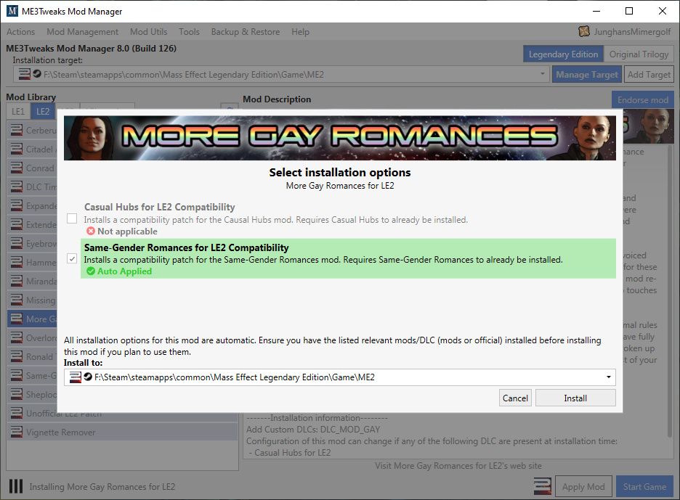Switch to the Legendary Edition tab

coord(563,54)
